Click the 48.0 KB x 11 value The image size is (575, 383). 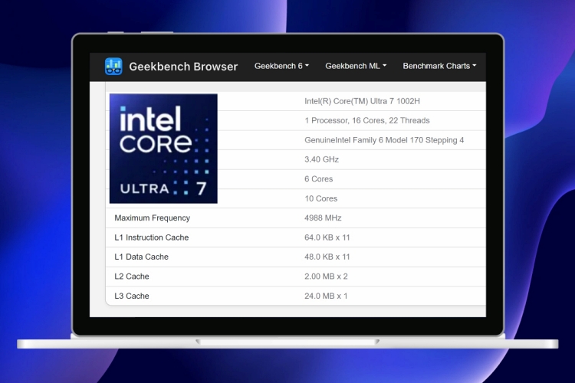(327, 257)
